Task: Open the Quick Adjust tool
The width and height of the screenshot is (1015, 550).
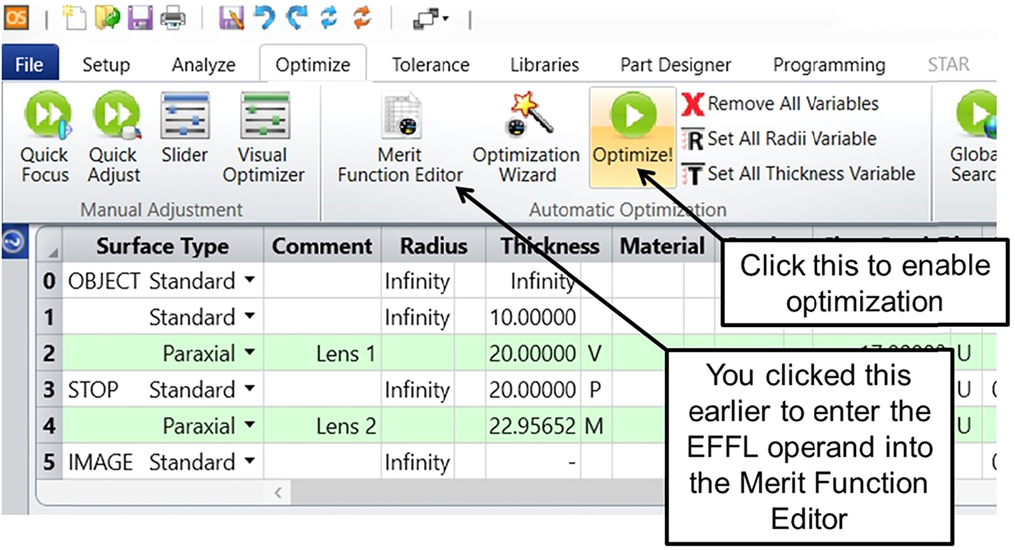Action: (114, 139)
